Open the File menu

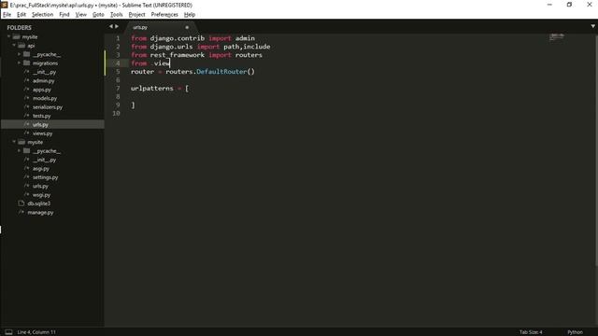click(7, 15)
